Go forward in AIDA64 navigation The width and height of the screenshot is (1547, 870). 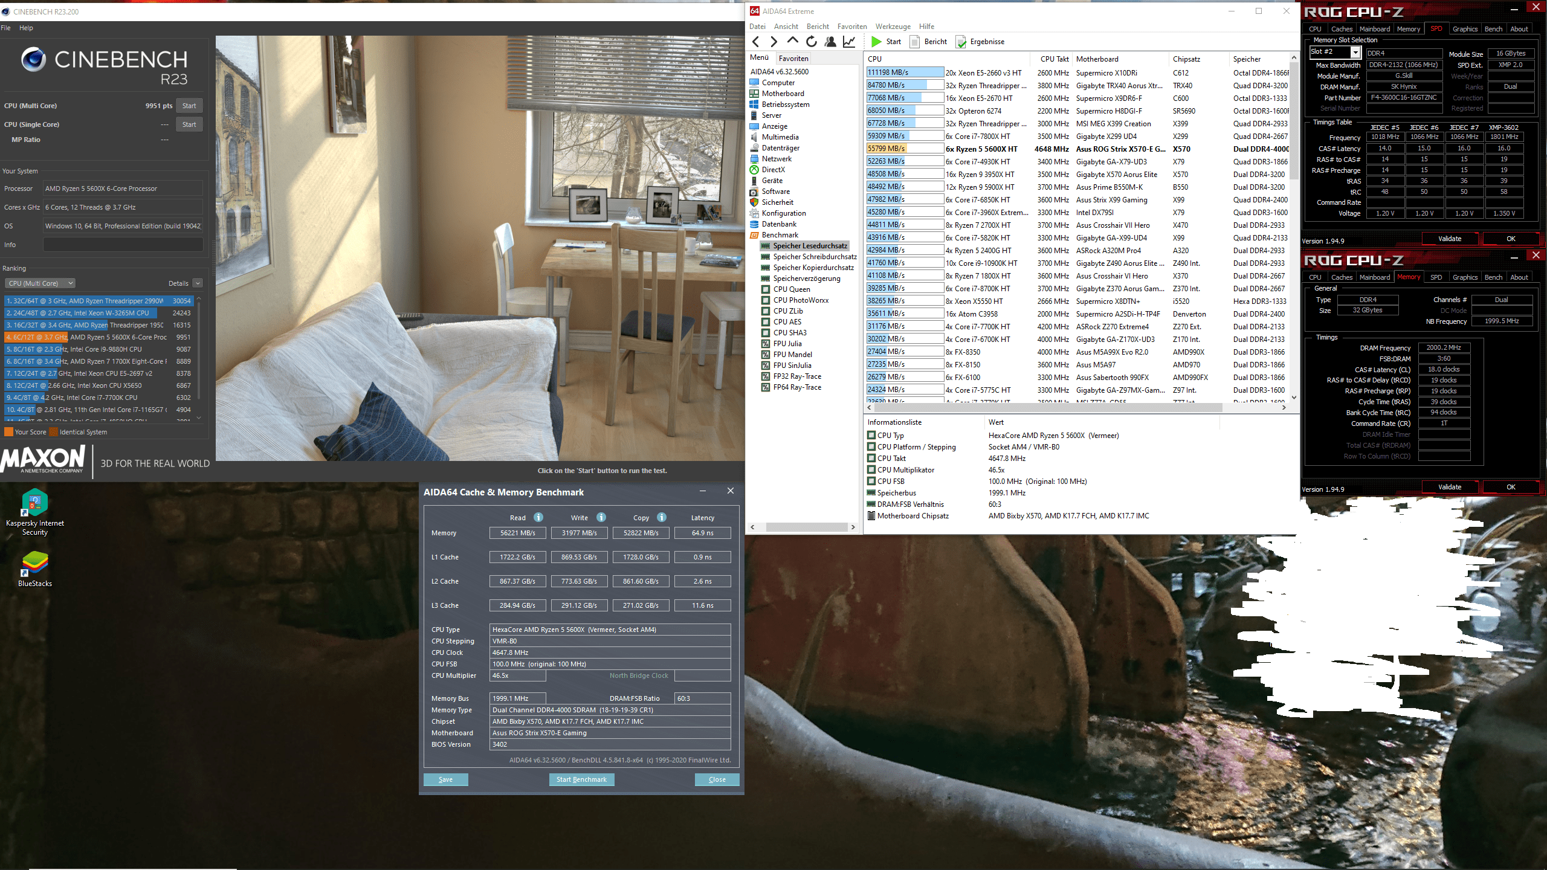774,42
